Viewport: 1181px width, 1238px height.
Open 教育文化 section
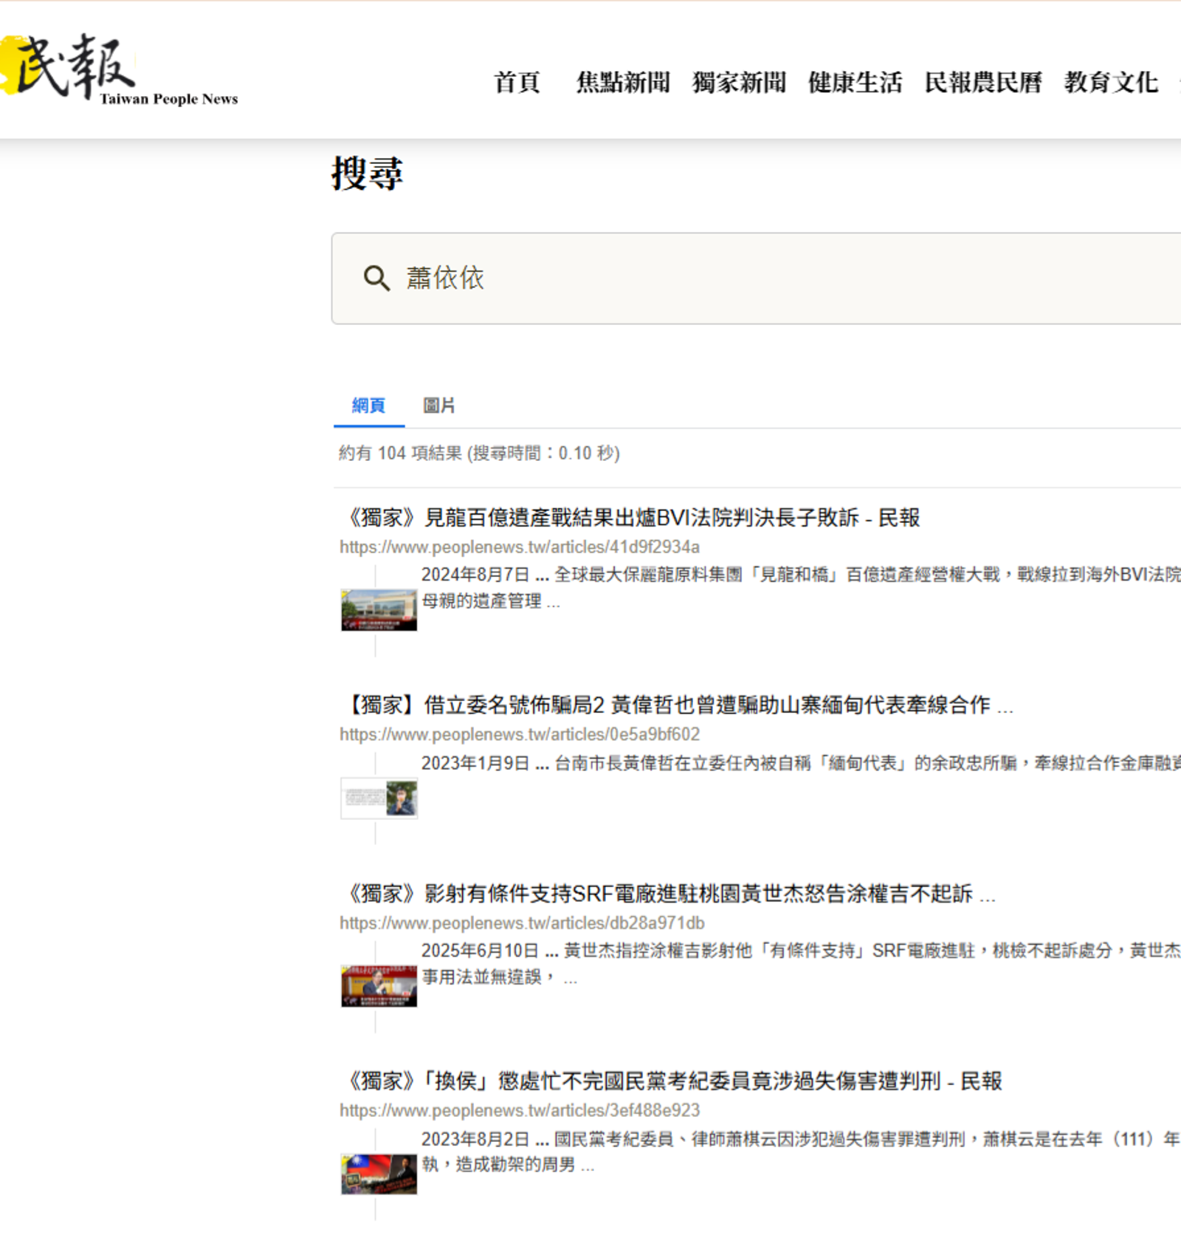click(x=1111, y=82)
